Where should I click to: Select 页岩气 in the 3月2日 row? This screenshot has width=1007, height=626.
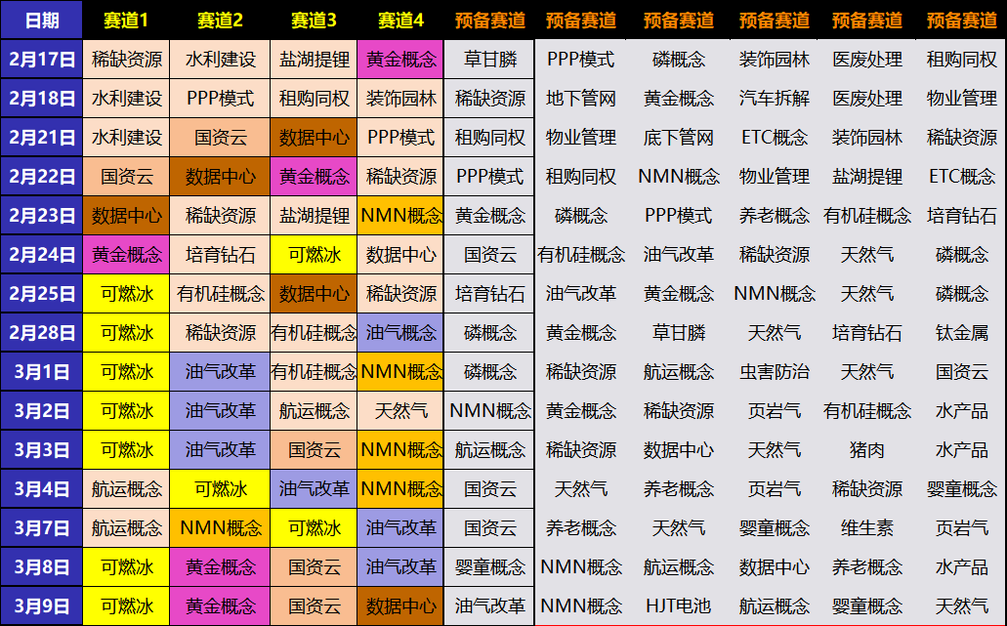pos(774,411)
